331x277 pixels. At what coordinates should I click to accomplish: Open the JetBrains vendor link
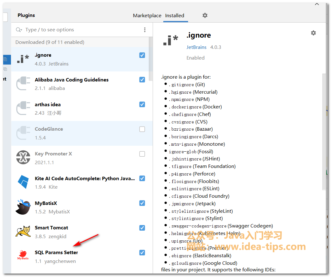coord(196,47)
